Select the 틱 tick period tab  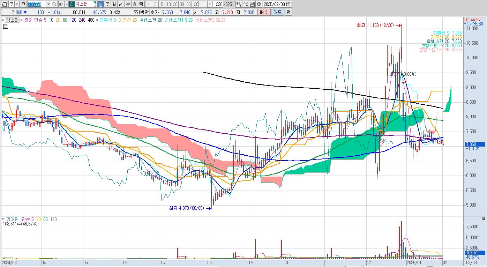pos(141,4)
